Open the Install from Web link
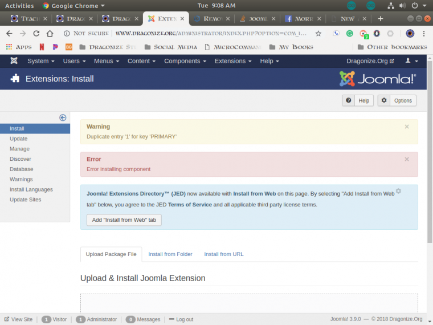The height and width of the screenshot is (325, 433). tap(254, 194)
